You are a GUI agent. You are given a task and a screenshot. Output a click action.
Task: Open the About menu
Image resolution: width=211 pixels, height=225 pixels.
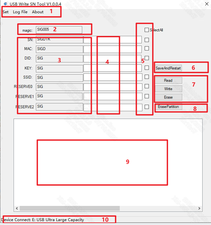[38, 12]
